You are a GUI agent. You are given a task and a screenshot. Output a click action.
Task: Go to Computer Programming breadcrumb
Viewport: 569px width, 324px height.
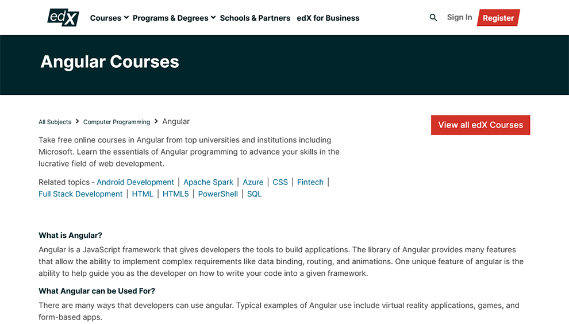click(x=117, y=122)
